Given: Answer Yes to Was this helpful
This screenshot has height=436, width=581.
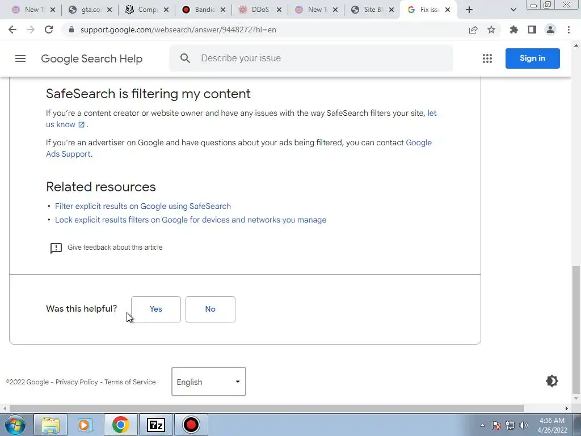Looking at the screenshot, I should (156, 309).
